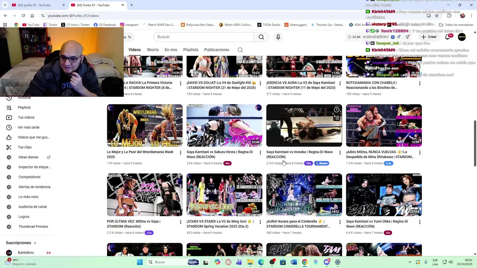Open the Twitch bookmark
This screenshot has width=477, height=268.
pos(50,25)
